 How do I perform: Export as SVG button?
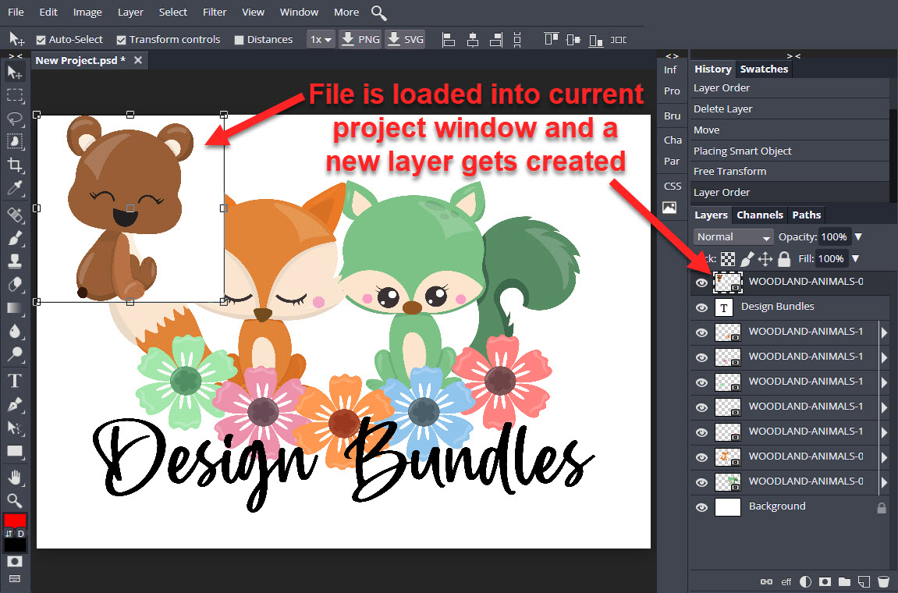406,40
